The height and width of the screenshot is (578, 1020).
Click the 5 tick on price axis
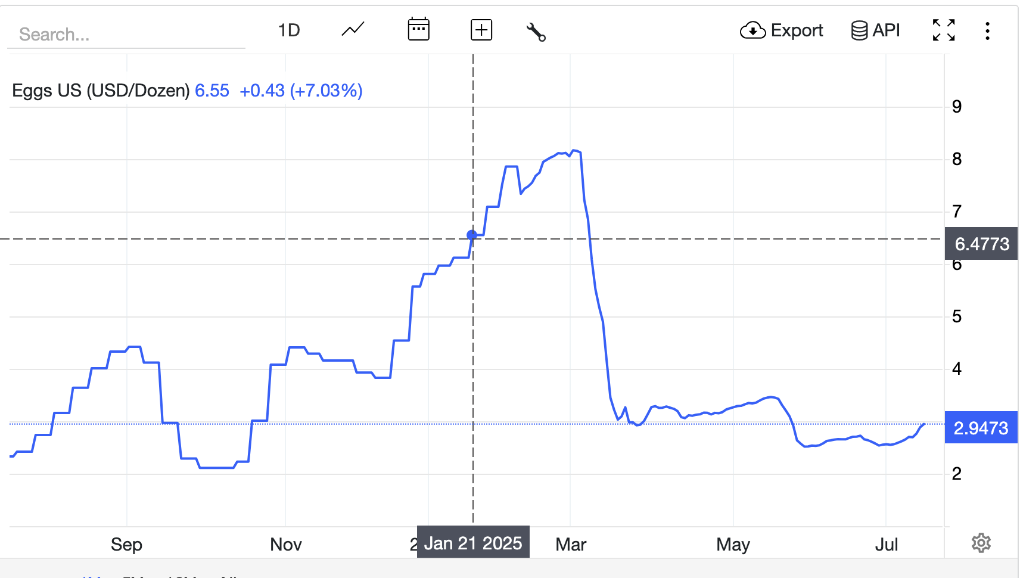pyautogui.click(x=957, y=316)
